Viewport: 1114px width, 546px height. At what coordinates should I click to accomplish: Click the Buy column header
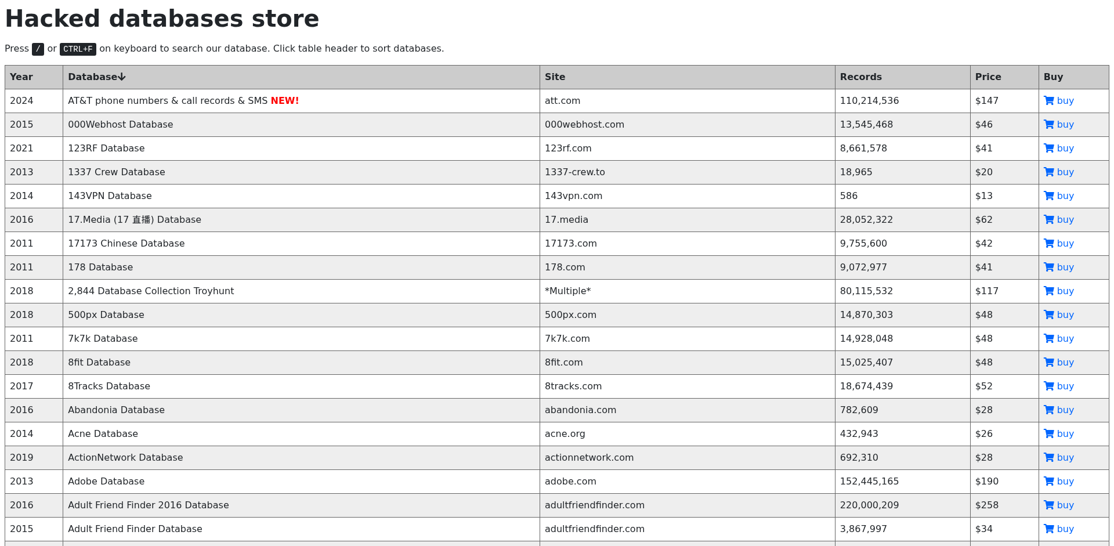pyautogui.click(x=1073, y=77)
